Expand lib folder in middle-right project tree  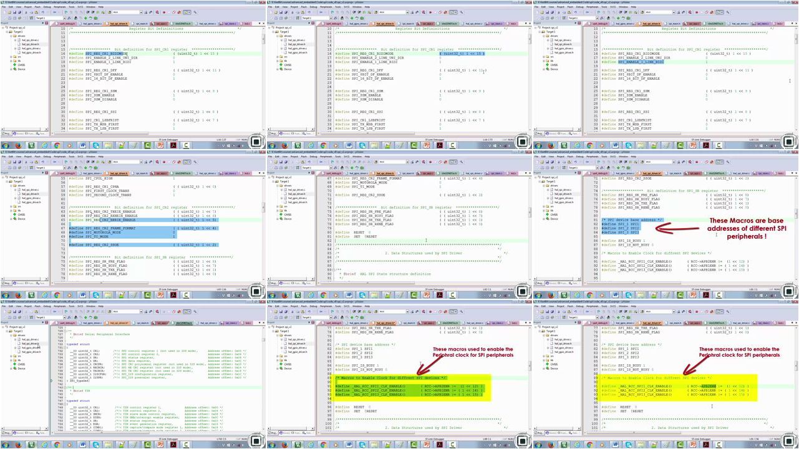click(544, 211)
